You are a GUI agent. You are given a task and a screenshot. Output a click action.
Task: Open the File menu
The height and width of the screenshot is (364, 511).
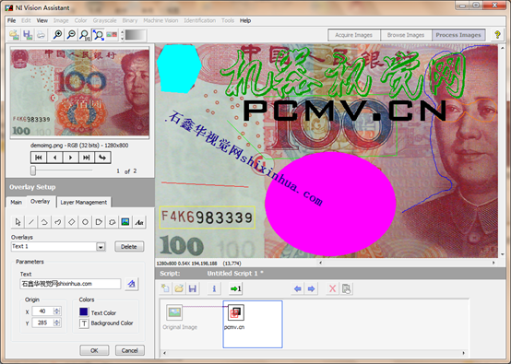point(12,20)
